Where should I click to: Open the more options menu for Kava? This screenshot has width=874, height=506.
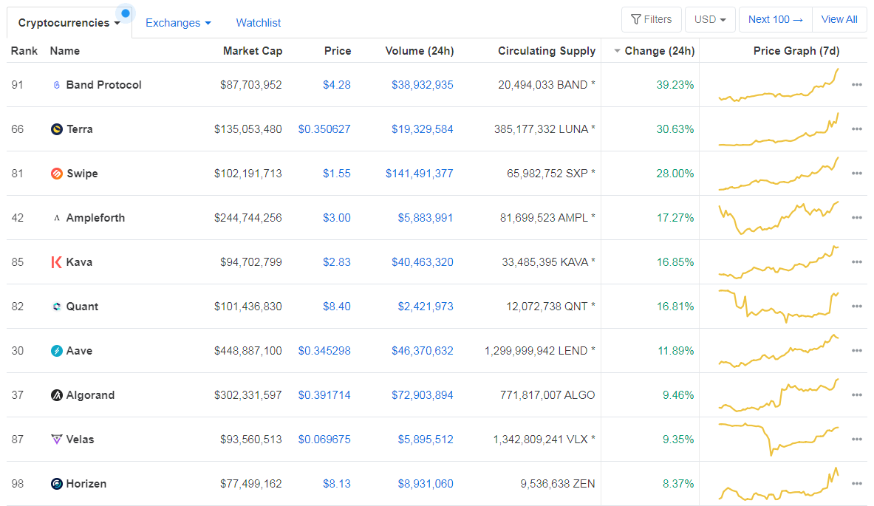(x=857, y=262)
